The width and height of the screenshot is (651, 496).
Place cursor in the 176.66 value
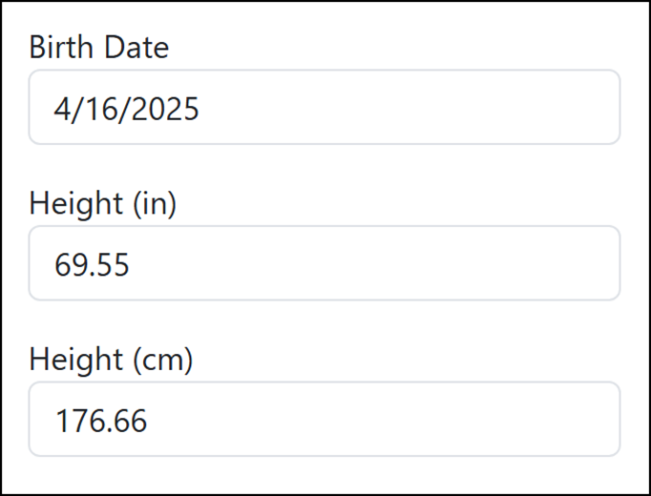pyautogui.click(x=101, y=421)
